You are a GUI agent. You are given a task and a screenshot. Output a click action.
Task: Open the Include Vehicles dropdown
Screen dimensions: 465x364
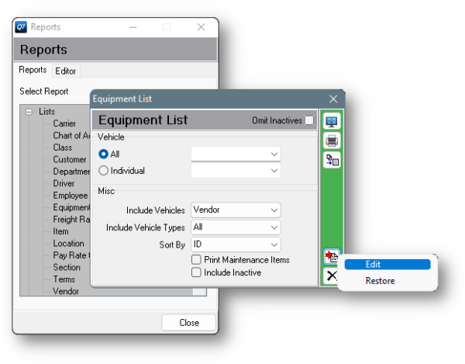click(x=236, y=210)
